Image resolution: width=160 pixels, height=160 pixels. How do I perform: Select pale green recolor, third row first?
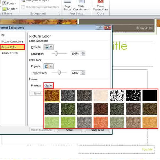point(52,122)
